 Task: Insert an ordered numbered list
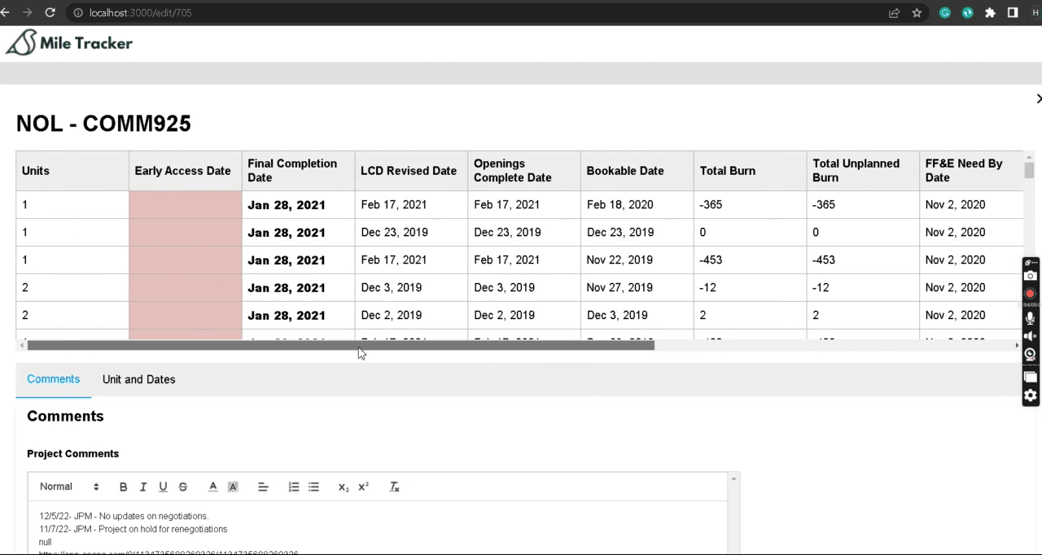coord(294,487)
